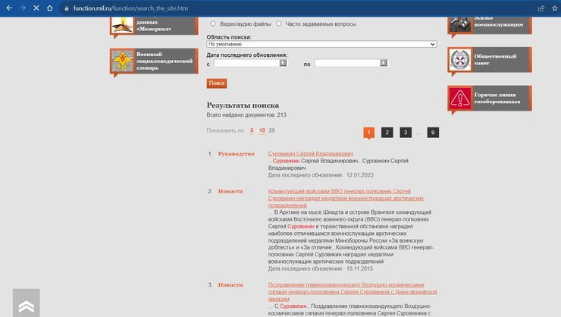Click the date 18.11.2015 text
Viewport: 561px width, 317px height.
click(359, 268)
